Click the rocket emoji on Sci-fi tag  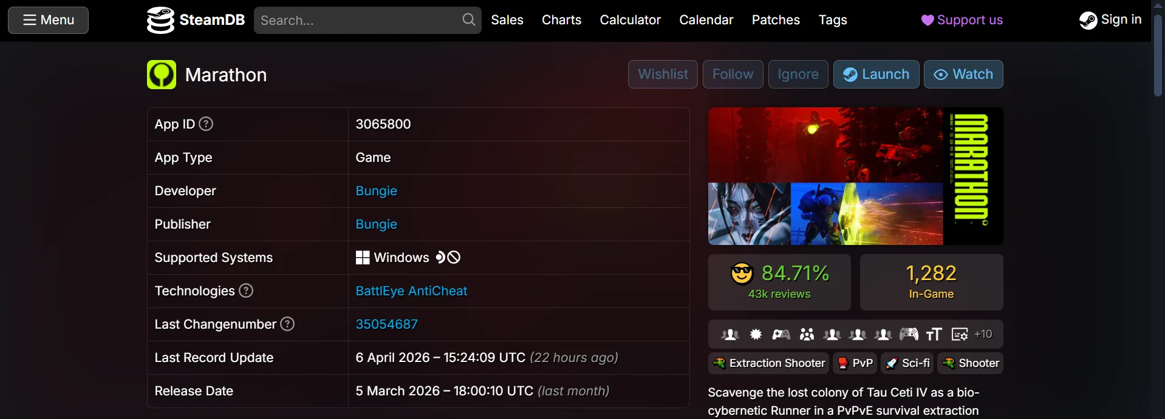(891, 363)
